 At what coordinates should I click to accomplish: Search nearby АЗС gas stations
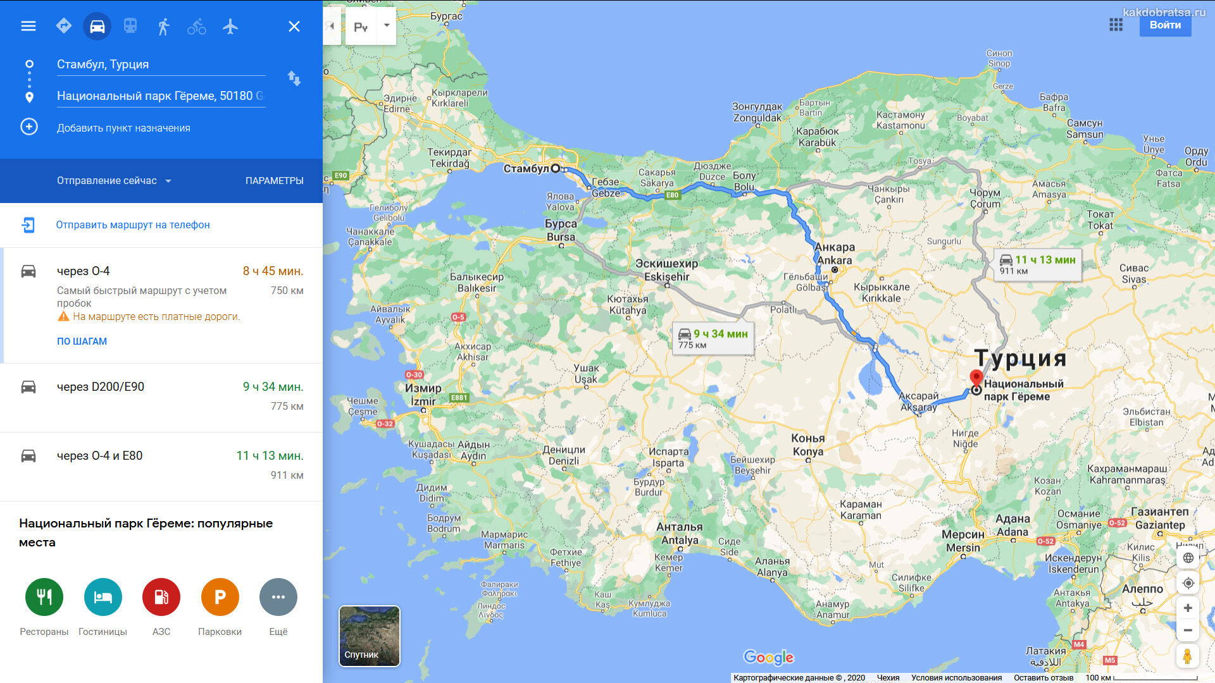coord(161,607)
